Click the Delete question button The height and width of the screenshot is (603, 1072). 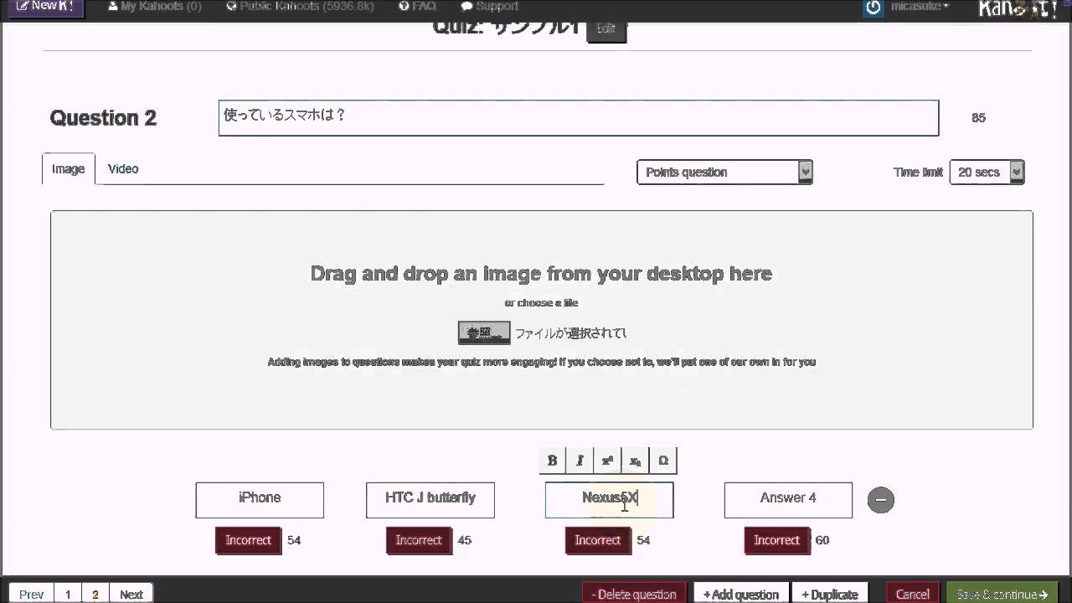click(634, 594)
